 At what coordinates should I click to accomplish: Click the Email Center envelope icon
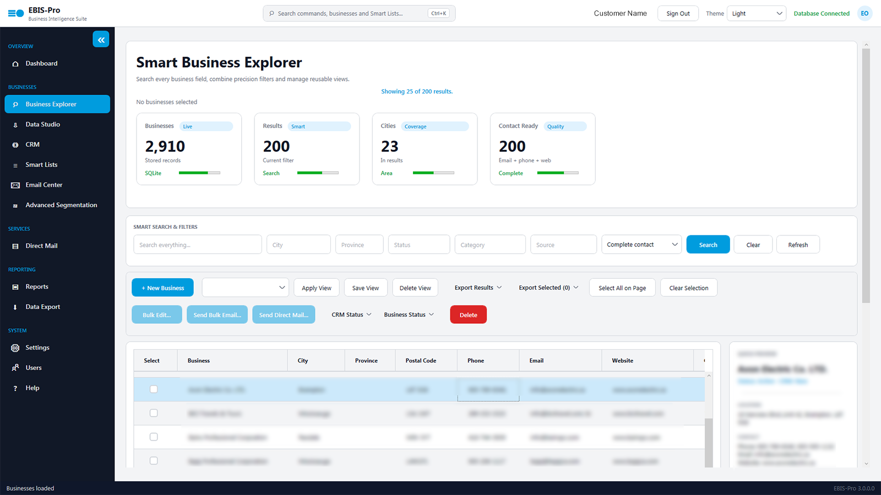15,185
